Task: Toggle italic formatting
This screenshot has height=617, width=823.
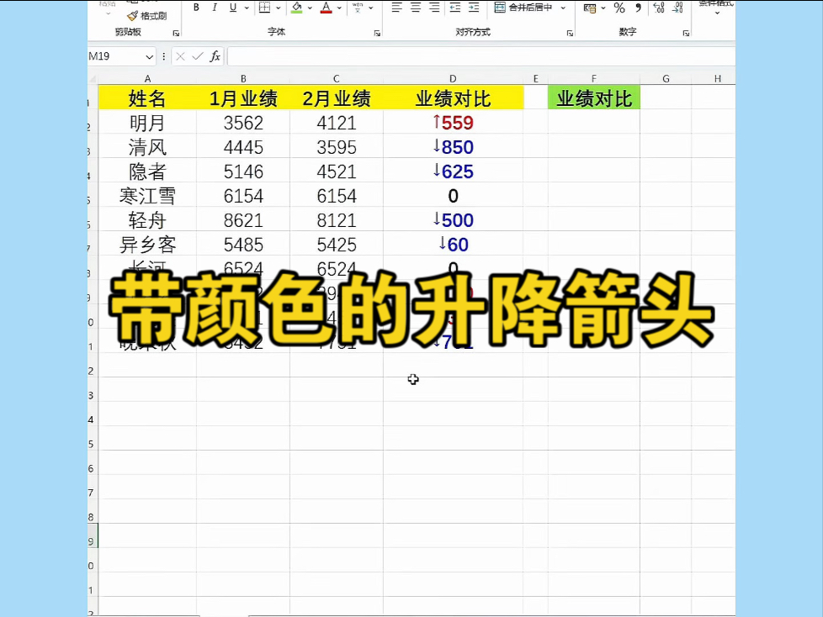Action: tap(215, 7)
